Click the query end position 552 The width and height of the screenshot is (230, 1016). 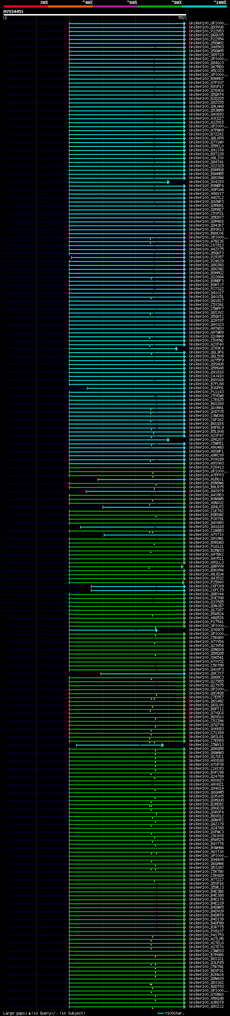tap(181, 18)
